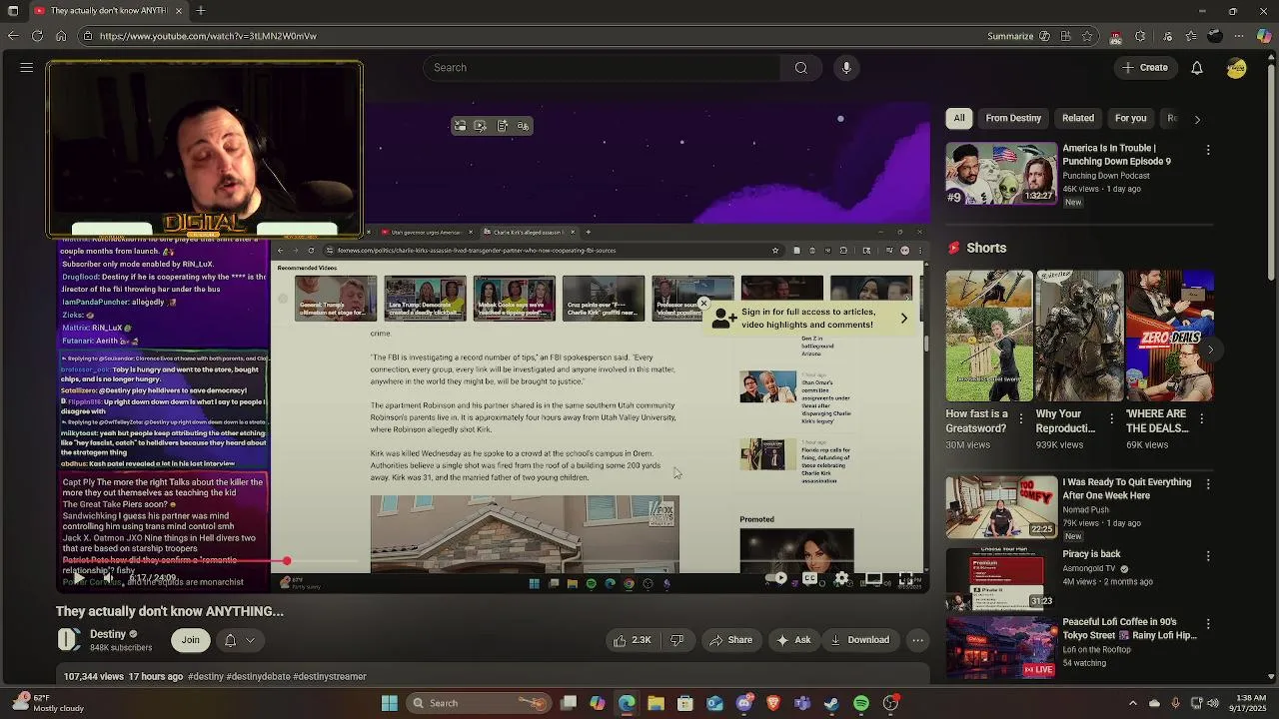Open options for greatsword Short

[x=1020, y=420]
